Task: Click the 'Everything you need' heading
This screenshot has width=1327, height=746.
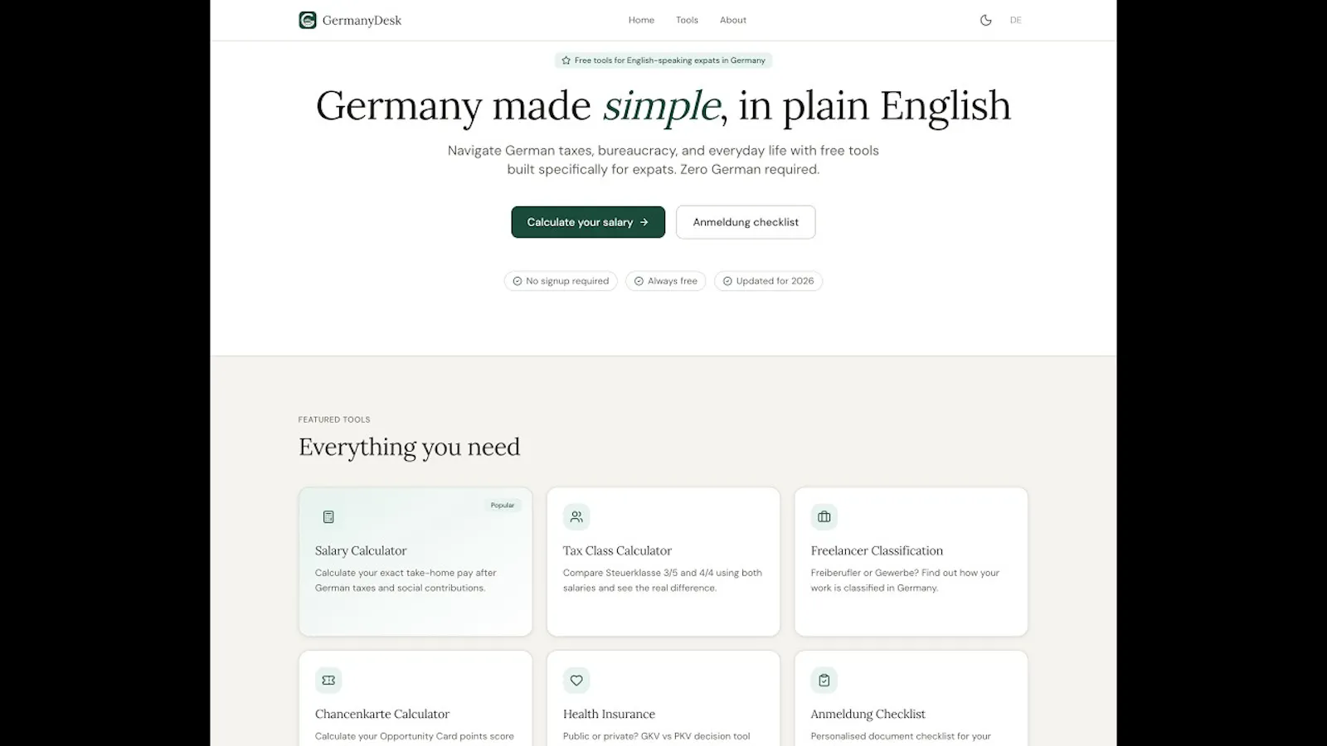Action: coord(410,447)
